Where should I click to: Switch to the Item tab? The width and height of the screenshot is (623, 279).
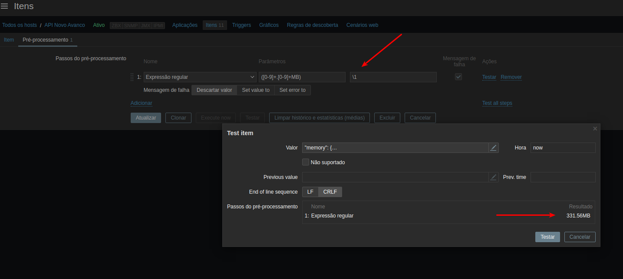pos(9,40)
